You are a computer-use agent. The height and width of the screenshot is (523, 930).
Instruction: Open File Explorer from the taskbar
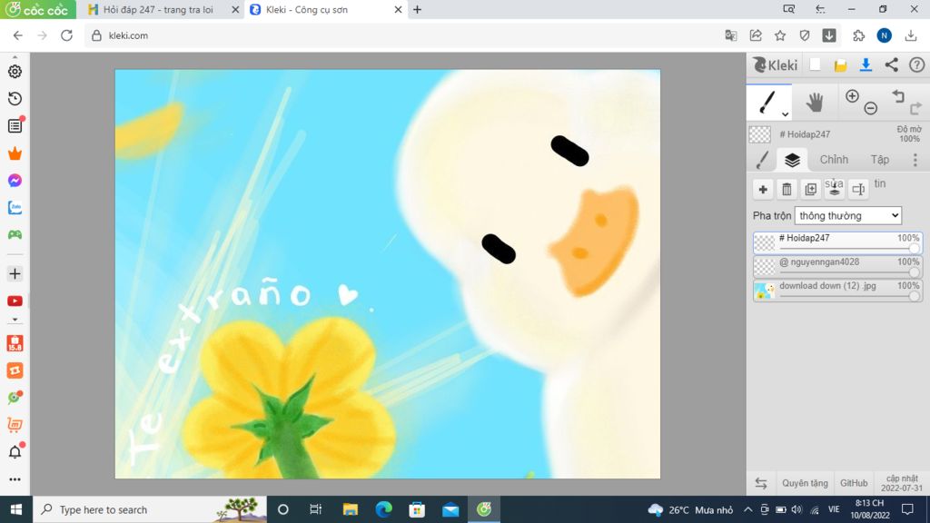tap(350, 509)
